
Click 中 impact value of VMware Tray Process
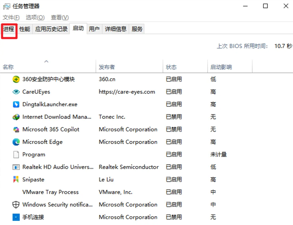tap(213, 192)
